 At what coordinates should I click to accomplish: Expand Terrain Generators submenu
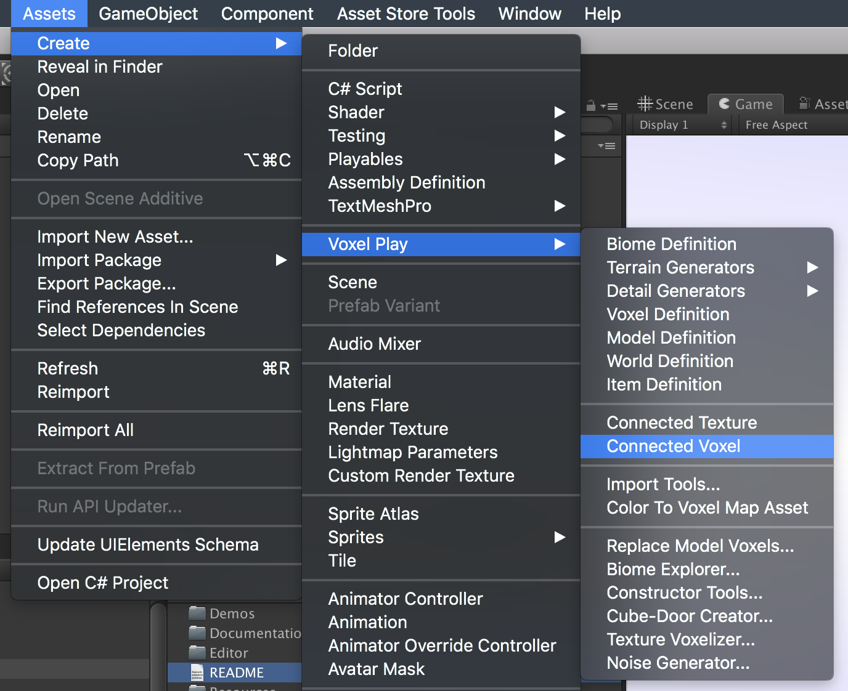707,267
